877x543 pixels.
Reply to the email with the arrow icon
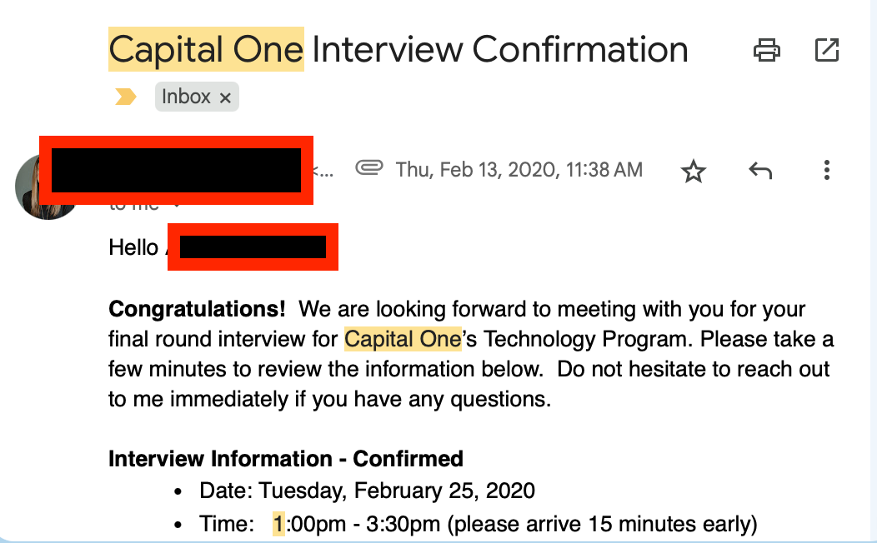(x=759, y=171)
